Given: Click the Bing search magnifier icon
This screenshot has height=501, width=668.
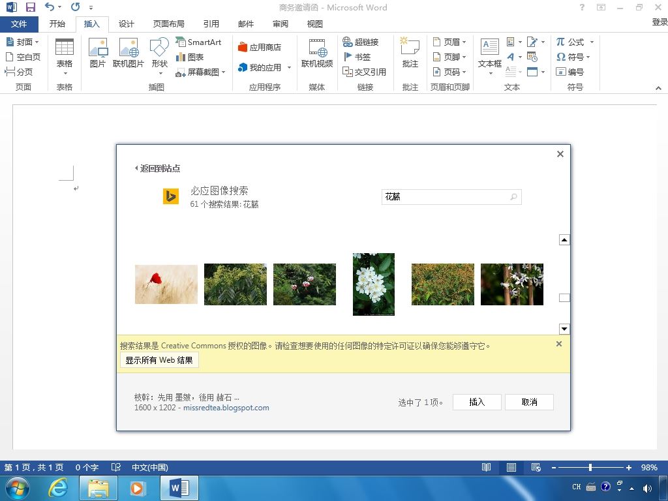Looking at the screenshot, I should coord(514,197).
